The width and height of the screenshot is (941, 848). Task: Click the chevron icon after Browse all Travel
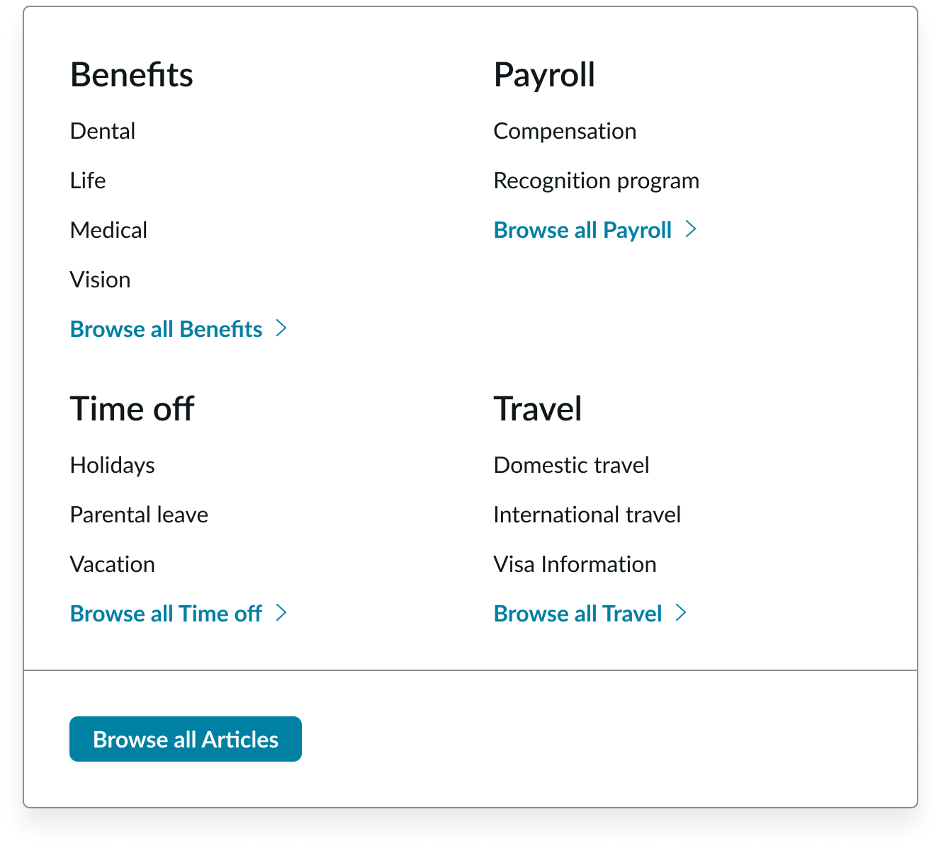click(681, 613)
